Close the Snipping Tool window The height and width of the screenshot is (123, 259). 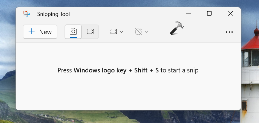click(x=230, y=13)
